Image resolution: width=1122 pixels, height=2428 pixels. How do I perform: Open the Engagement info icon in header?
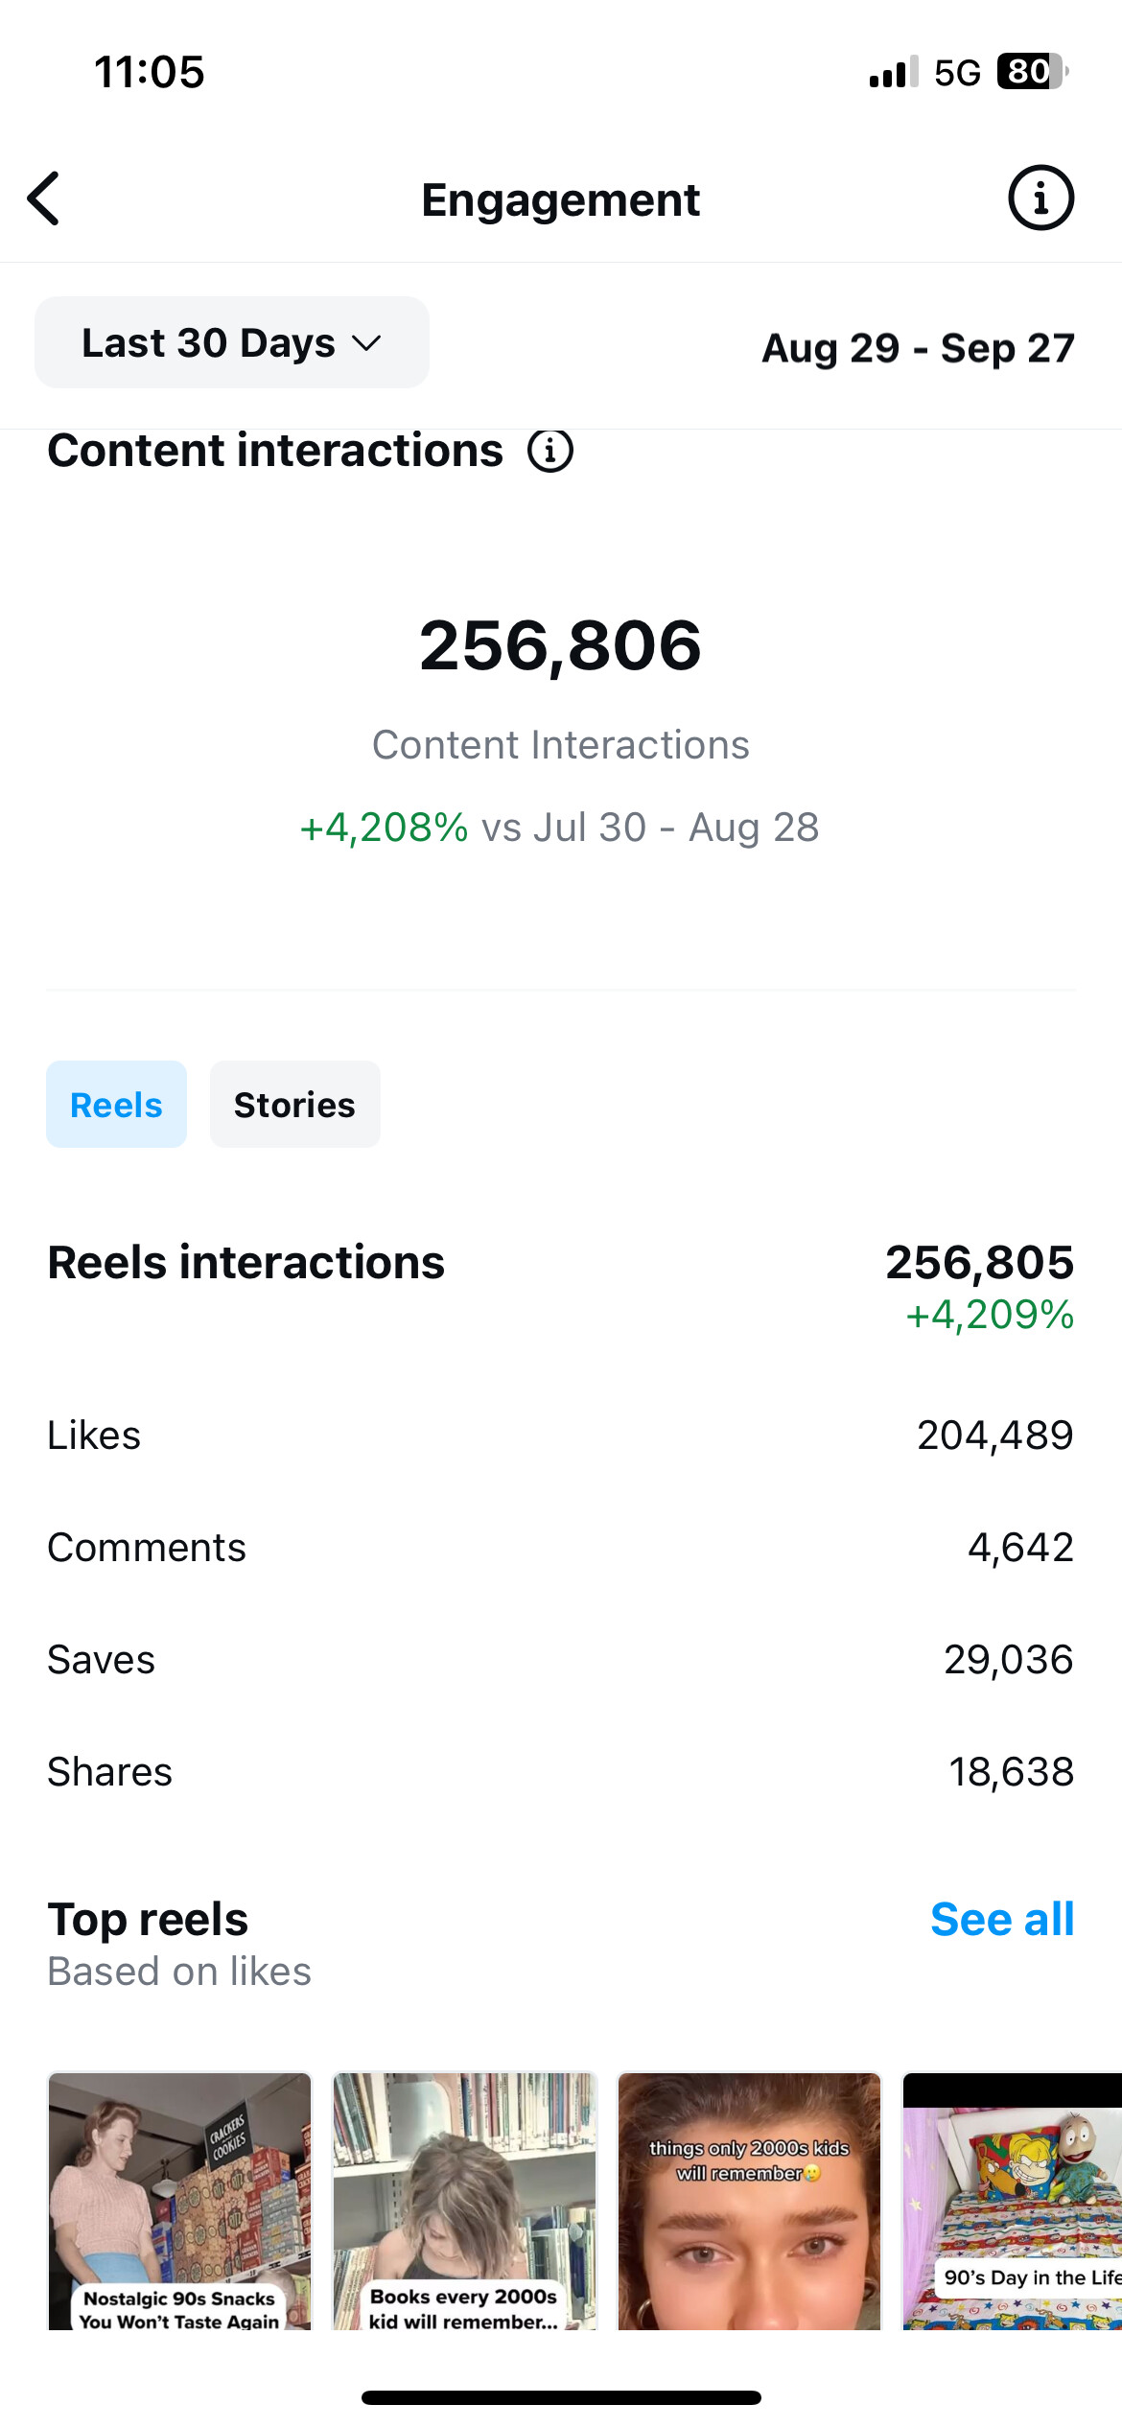[x=1040, y=198]
